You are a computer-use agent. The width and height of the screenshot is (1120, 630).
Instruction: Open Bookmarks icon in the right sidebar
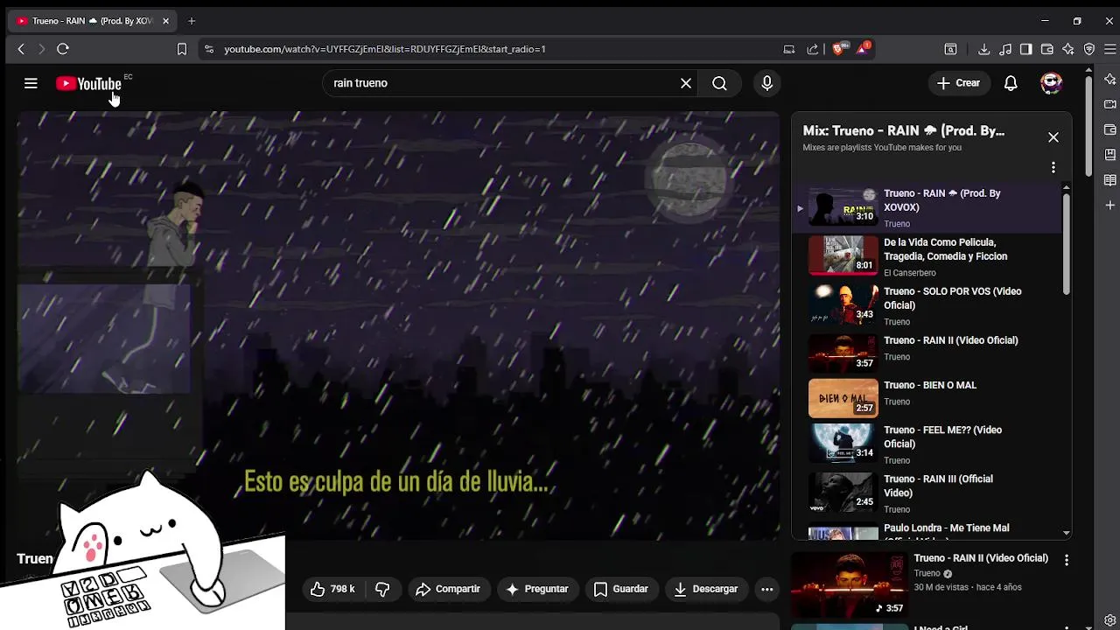tap(1110, 155)
